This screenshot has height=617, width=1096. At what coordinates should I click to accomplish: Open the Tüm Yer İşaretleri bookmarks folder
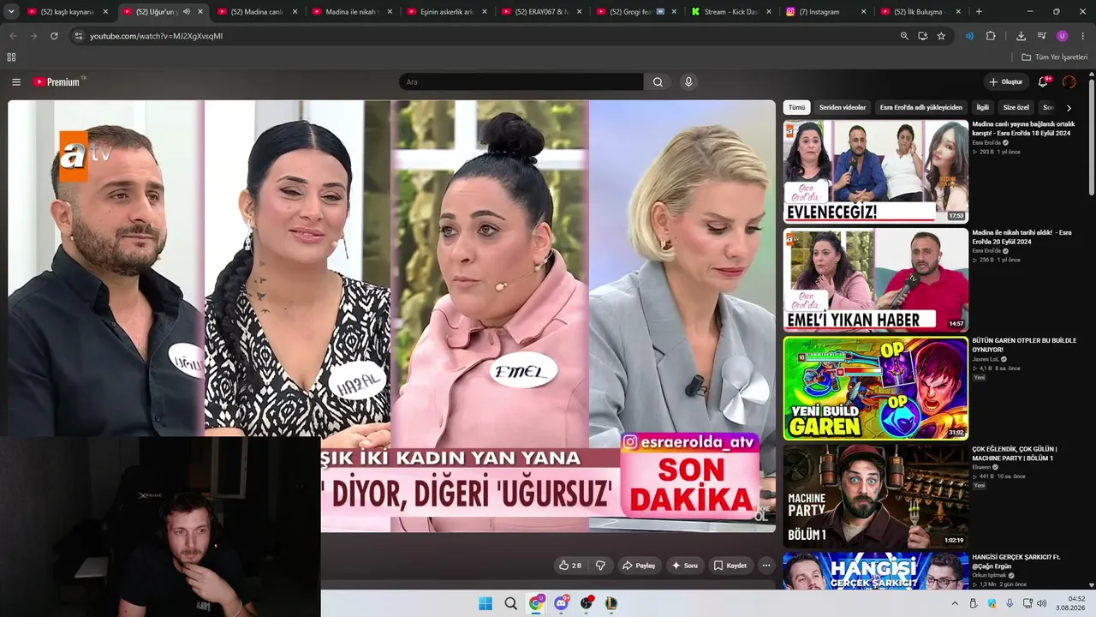pos(1054,57)
